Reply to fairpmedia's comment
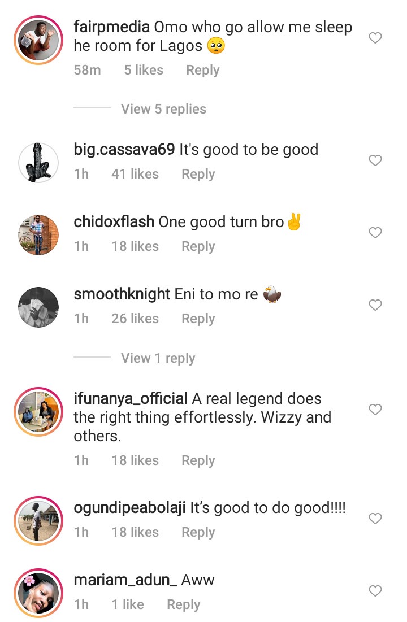 (x=202, y=71)
